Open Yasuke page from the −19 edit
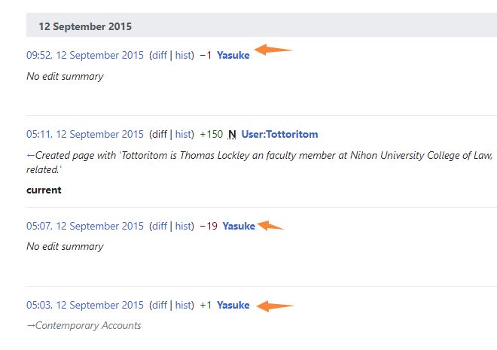Image resolution: width=497 pixels, height=350 pixels. point(239,226)
